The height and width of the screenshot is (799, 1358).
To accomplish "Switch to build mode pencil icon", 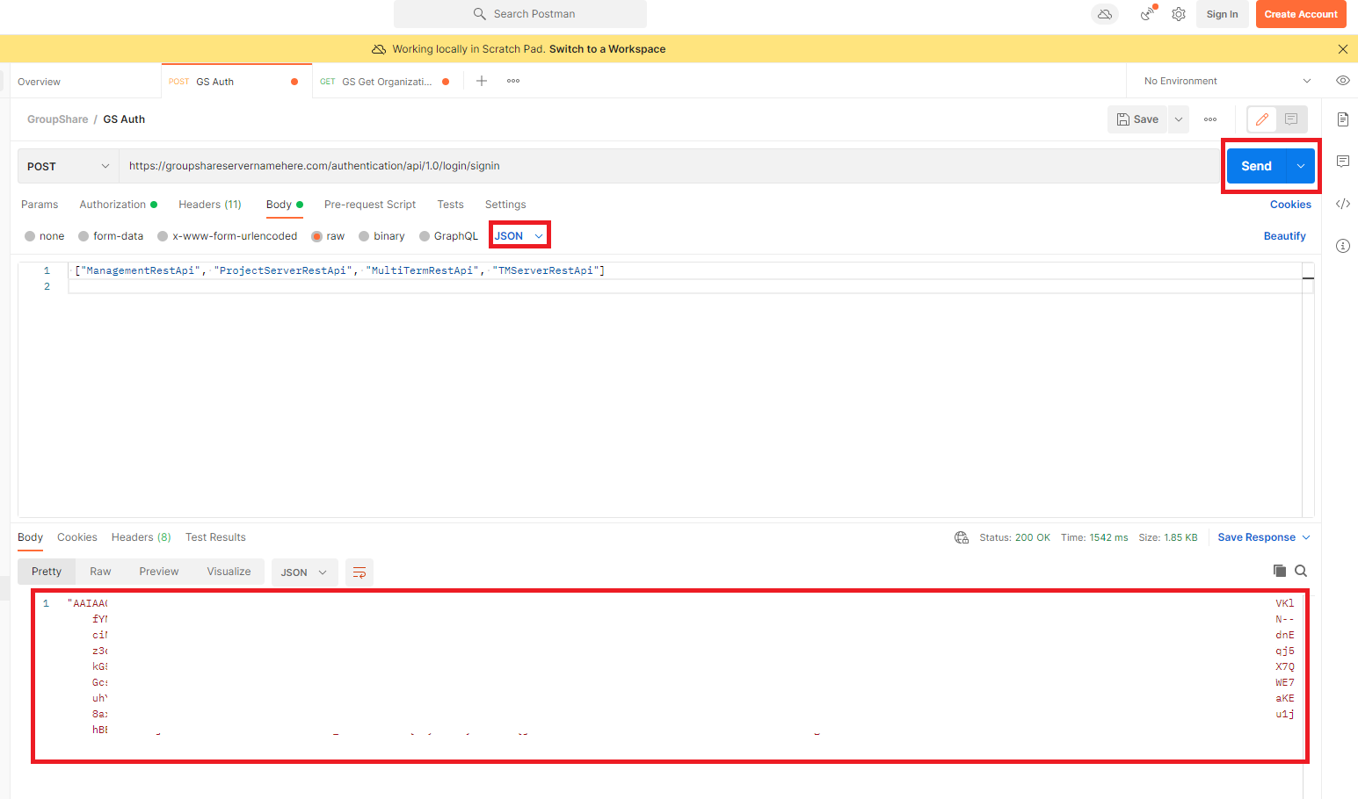I will (x=1262, y=119).
